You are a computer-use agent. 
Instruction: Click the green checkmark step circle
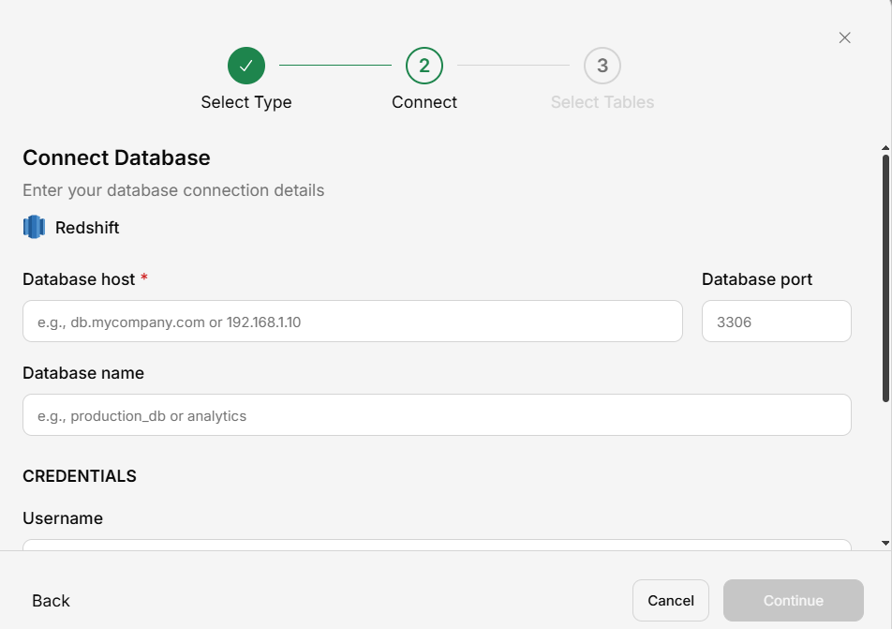click(246, 66)
